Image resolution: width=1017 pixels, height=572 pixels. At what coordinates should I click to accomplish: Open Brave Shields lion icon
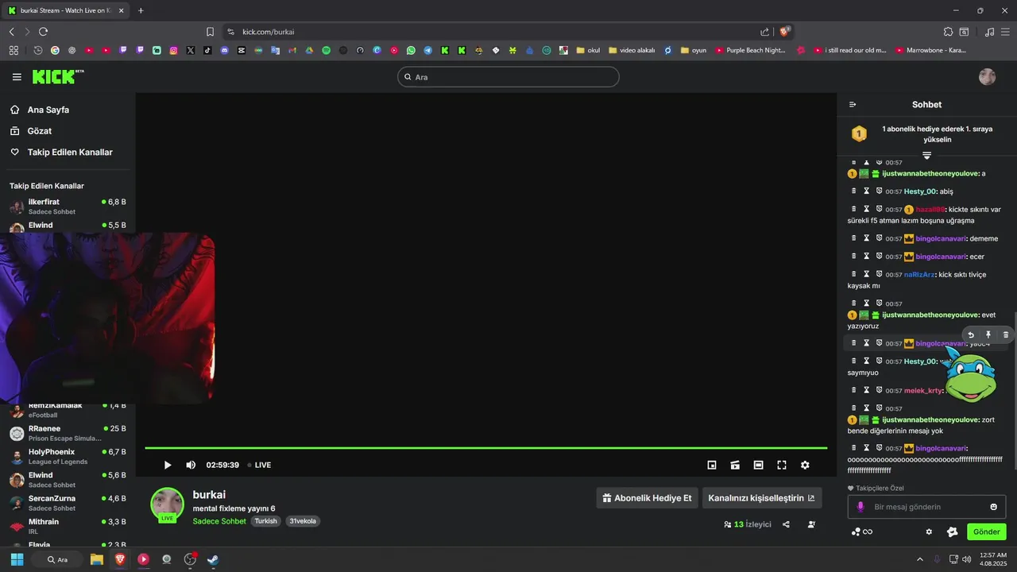(784, 32)
